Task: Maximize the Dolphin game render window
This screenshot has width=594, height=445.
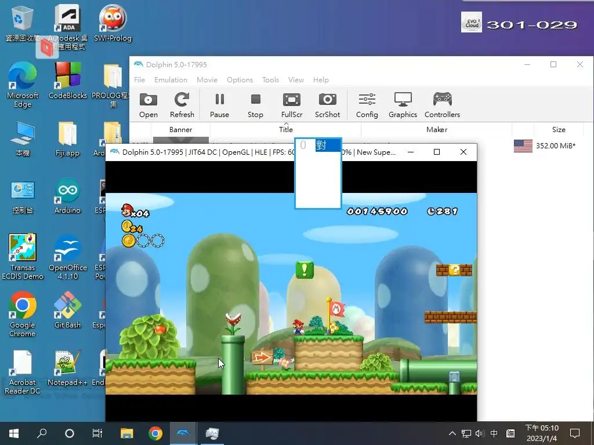Action: pos(437,152)
